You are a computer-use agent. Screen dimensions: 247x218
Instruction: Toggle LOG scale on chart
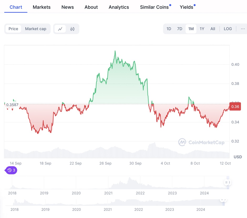[x=228, y=29]
